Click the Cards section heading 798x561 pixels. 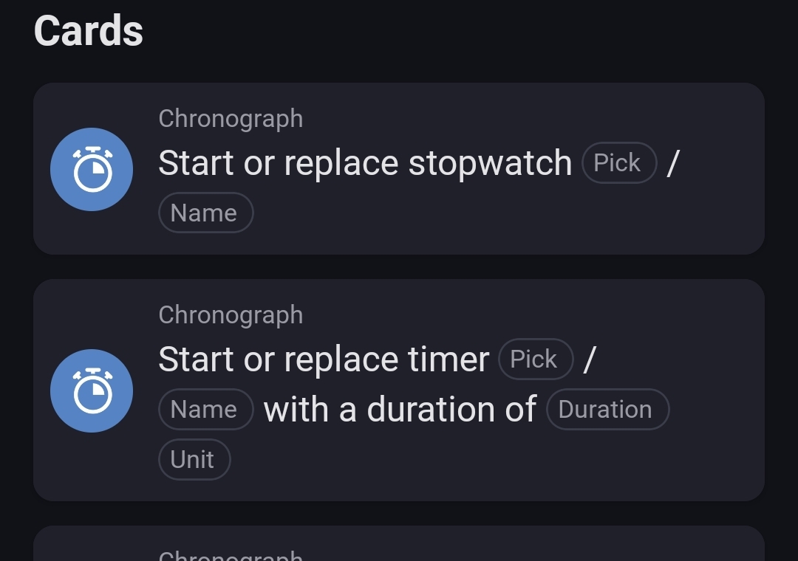click(89, 31)
